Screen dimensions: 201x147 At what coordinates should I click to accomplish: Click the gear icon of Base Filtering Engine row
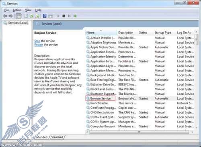(88, 80)
